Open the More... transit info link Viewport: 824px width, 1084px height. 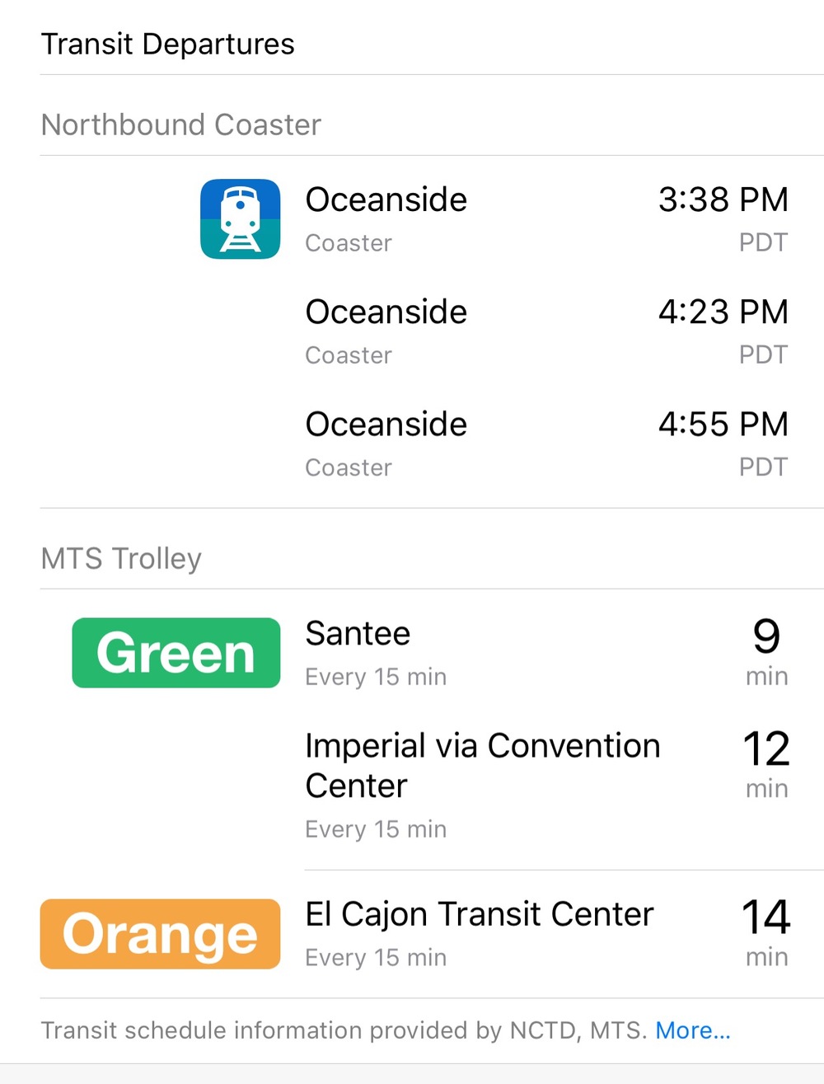pos(693,1030)
